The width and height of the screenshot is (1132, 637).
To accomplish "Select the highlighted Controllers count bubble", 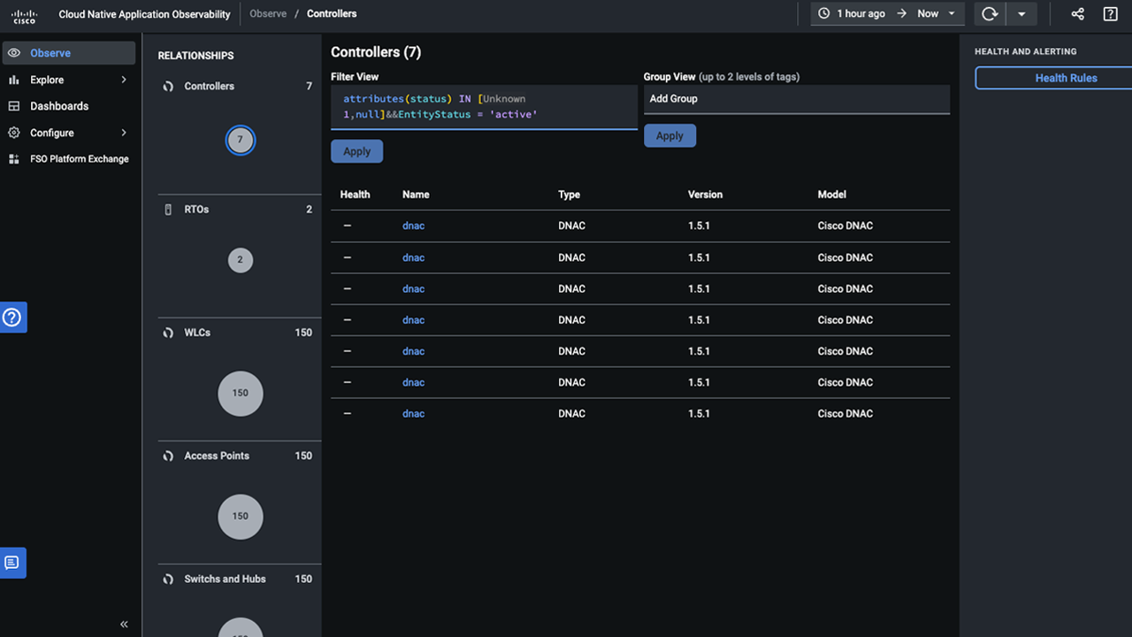I will (240, 139).
